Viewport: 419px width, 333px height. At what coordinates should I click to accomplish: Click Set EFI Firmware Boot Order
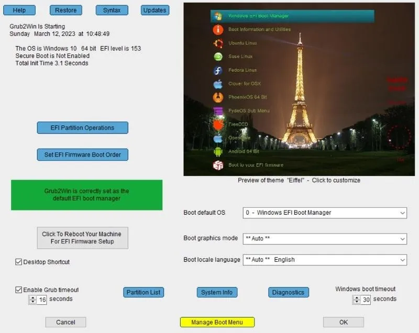coord(83,155)
